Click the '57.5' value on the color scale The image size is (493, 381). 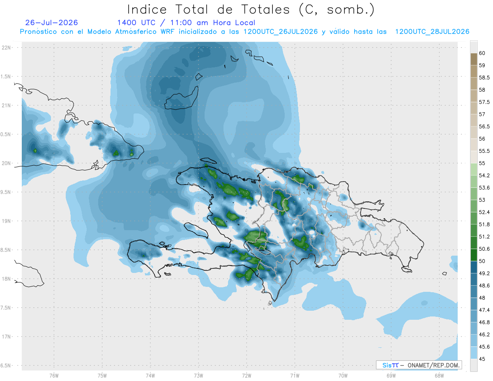pyautogui.click(x=484, y=102)
